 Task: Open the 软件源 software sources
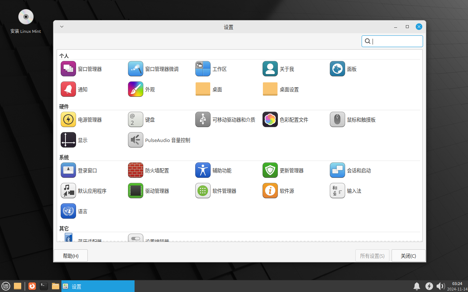tap(278, 191)
